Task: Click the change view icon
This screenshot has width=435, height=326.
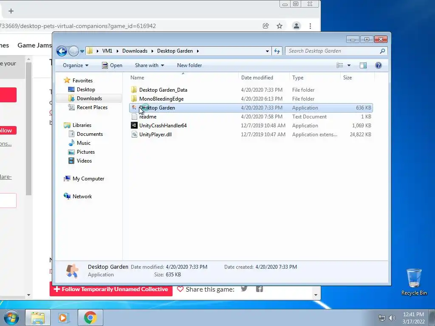Action: point(340,65)
